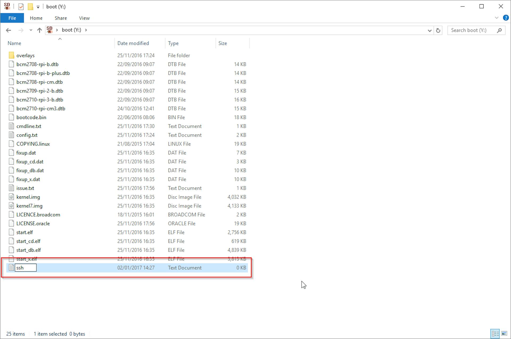
Task: Open the overlays folder icon
Action: pyautogui.click(x=11, y=55)
